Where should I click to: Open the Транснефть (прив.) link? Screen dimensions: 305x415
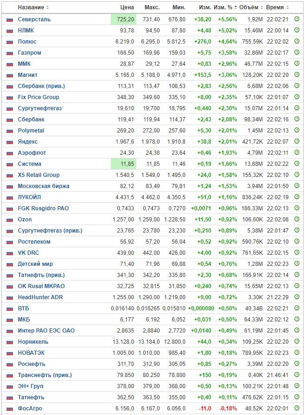[45, 375]
